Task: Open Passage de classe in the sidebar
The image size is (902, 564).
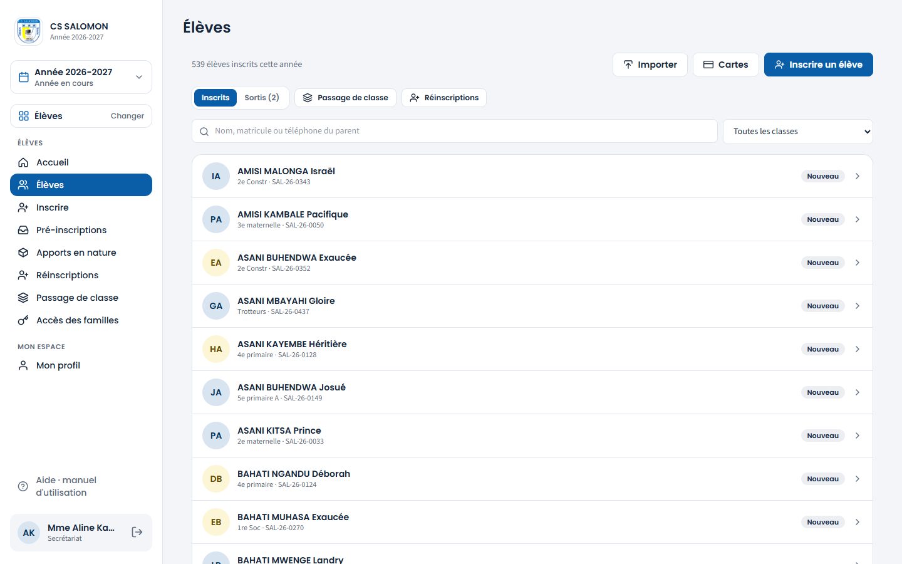Action: pos(81,298)
